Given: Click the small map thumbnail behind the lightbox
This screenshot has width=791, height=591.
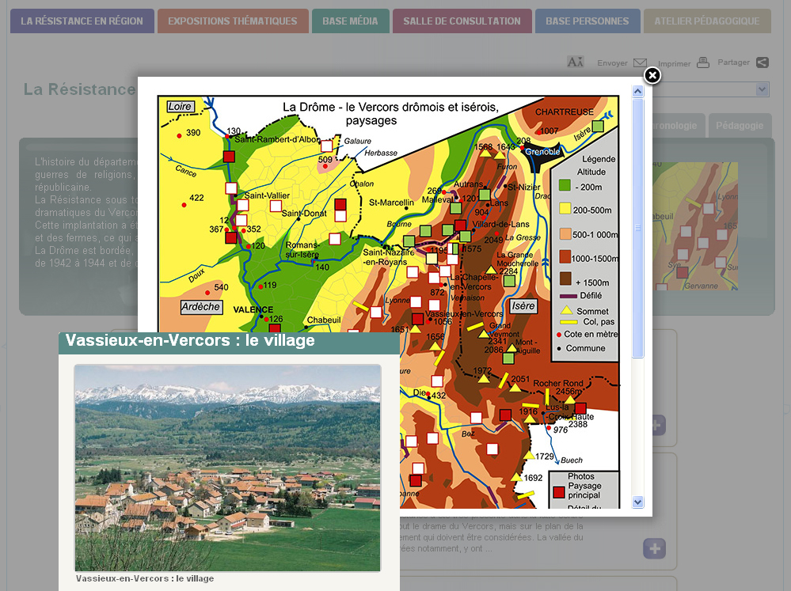Looking at the screenshot, I should point(695,226).
